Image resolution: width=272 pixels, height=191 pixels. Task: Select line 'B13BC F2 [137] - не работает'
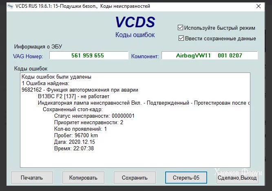pos(73,97)
